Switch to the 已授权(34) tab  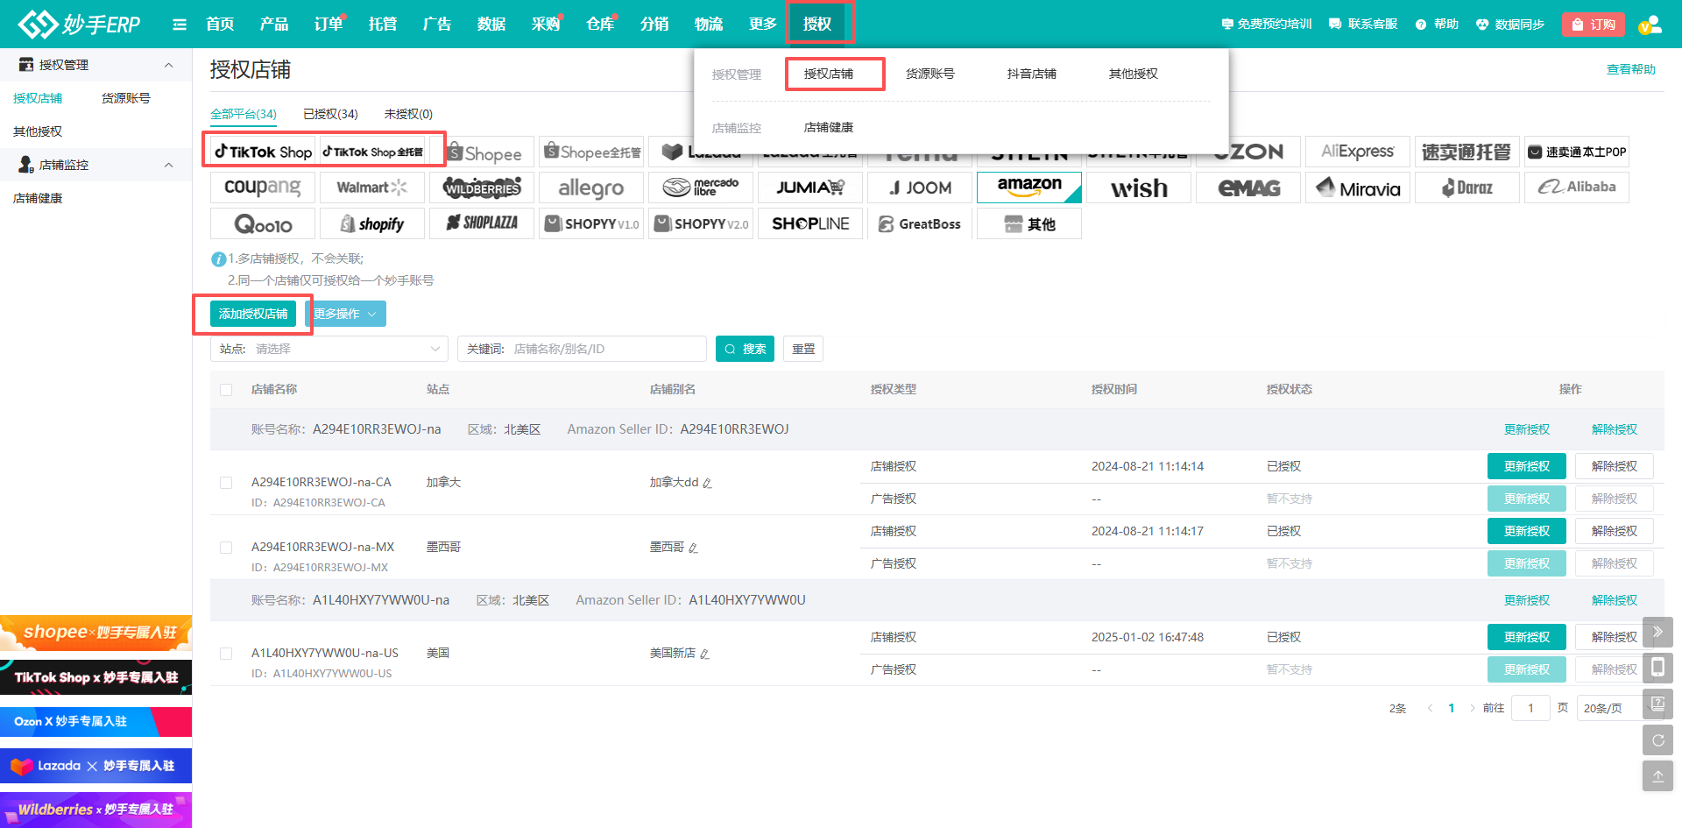330,114
